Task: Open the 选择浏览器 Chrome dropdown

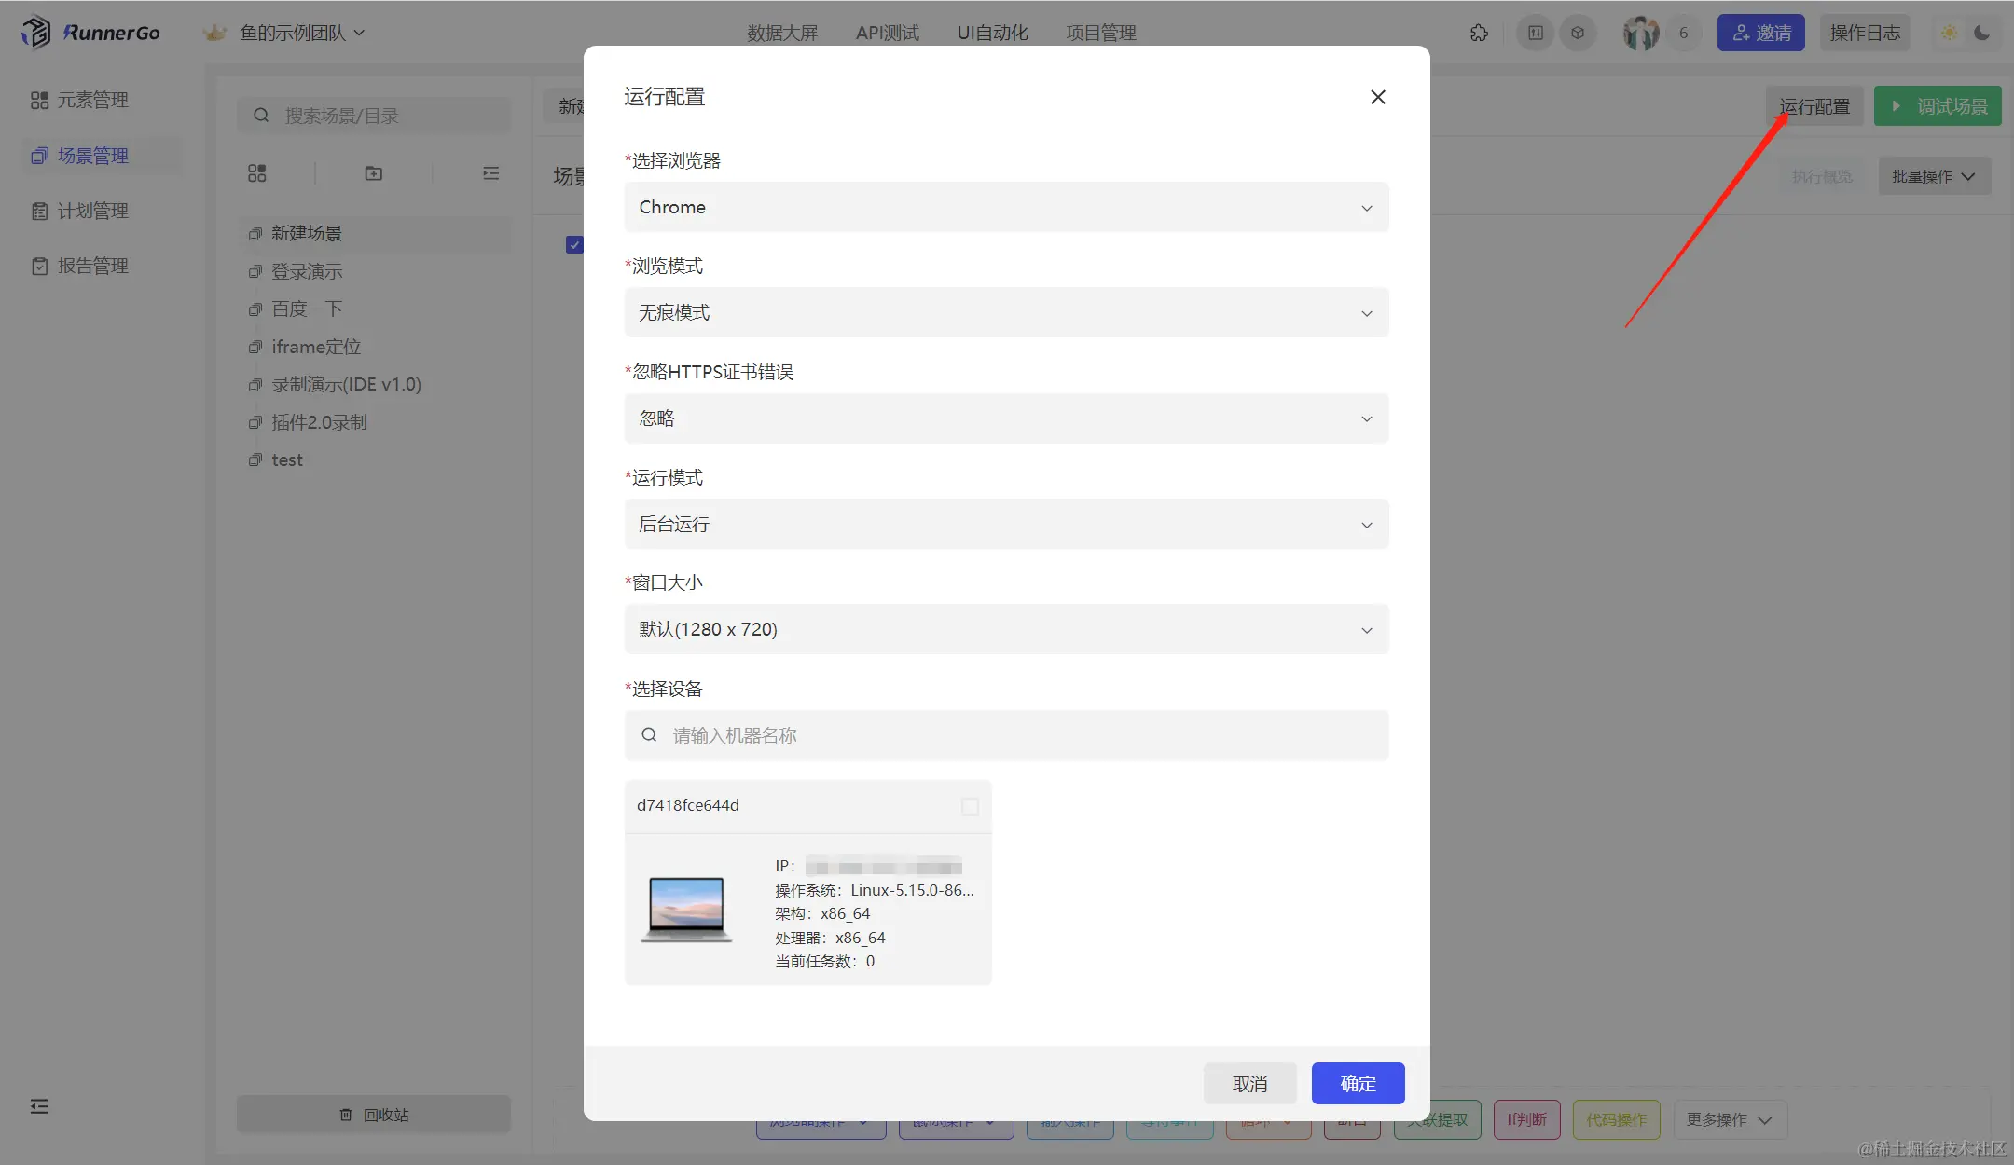Action: tap(1006, 207)
